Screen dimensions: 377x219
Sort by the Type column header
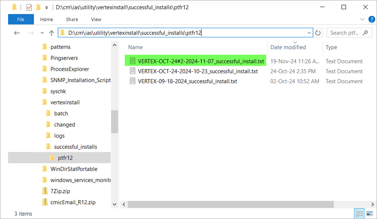point(331,47)
